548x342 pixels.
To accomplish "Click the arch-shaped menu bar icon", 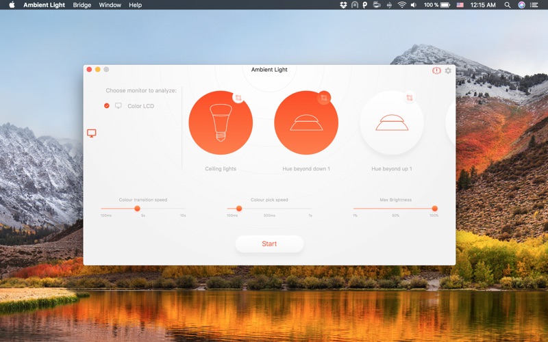I will point(354,5).
